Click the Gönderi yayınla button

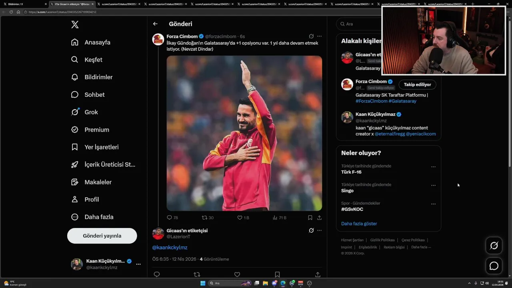(x=102, y=236)
